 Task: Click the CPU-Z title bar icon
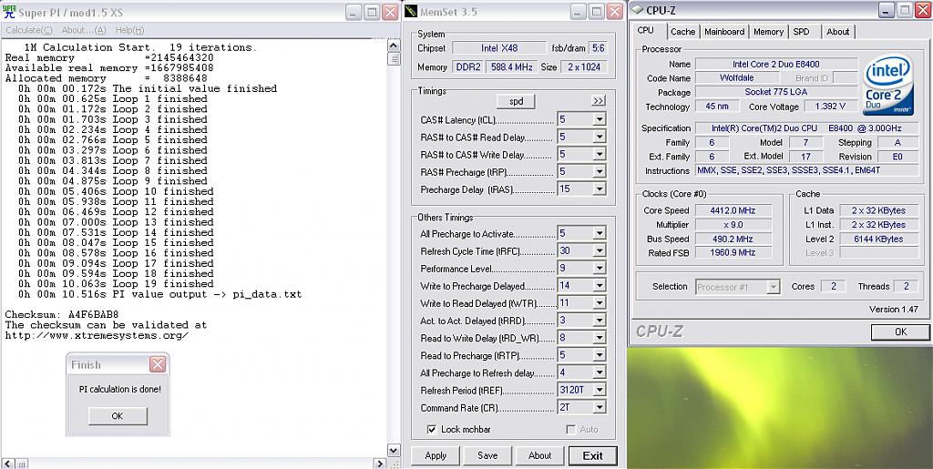(x=637, y=9)
